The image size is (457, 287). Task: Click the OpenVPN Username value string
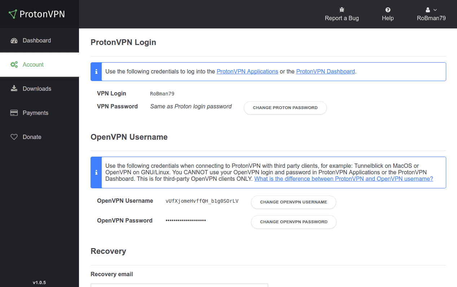tap(202, 201)
